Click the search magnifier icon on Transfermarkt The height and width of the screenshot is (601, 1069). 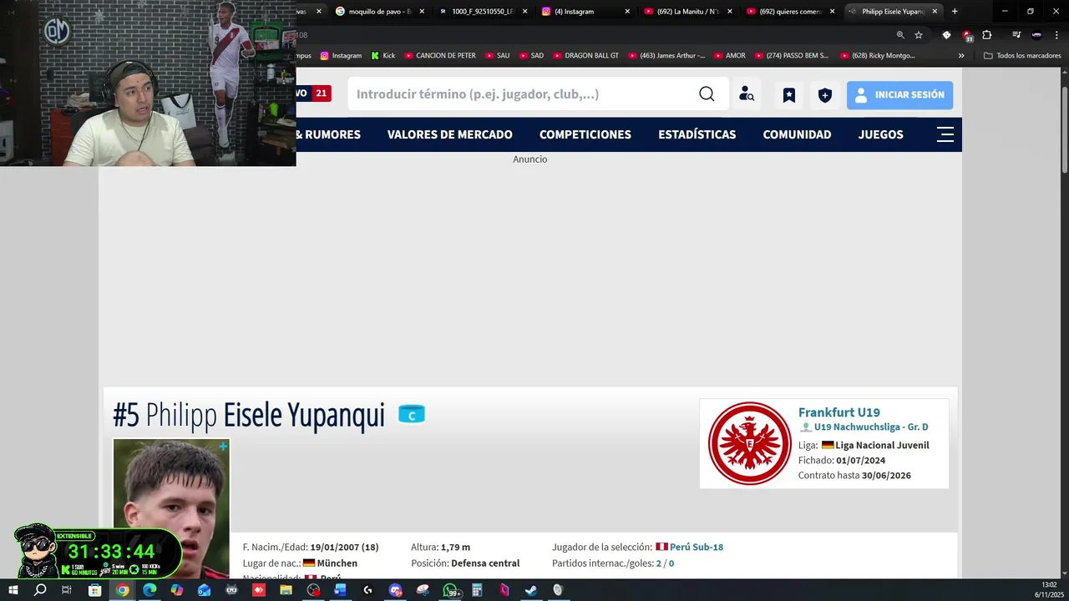[x=707, y=94]
